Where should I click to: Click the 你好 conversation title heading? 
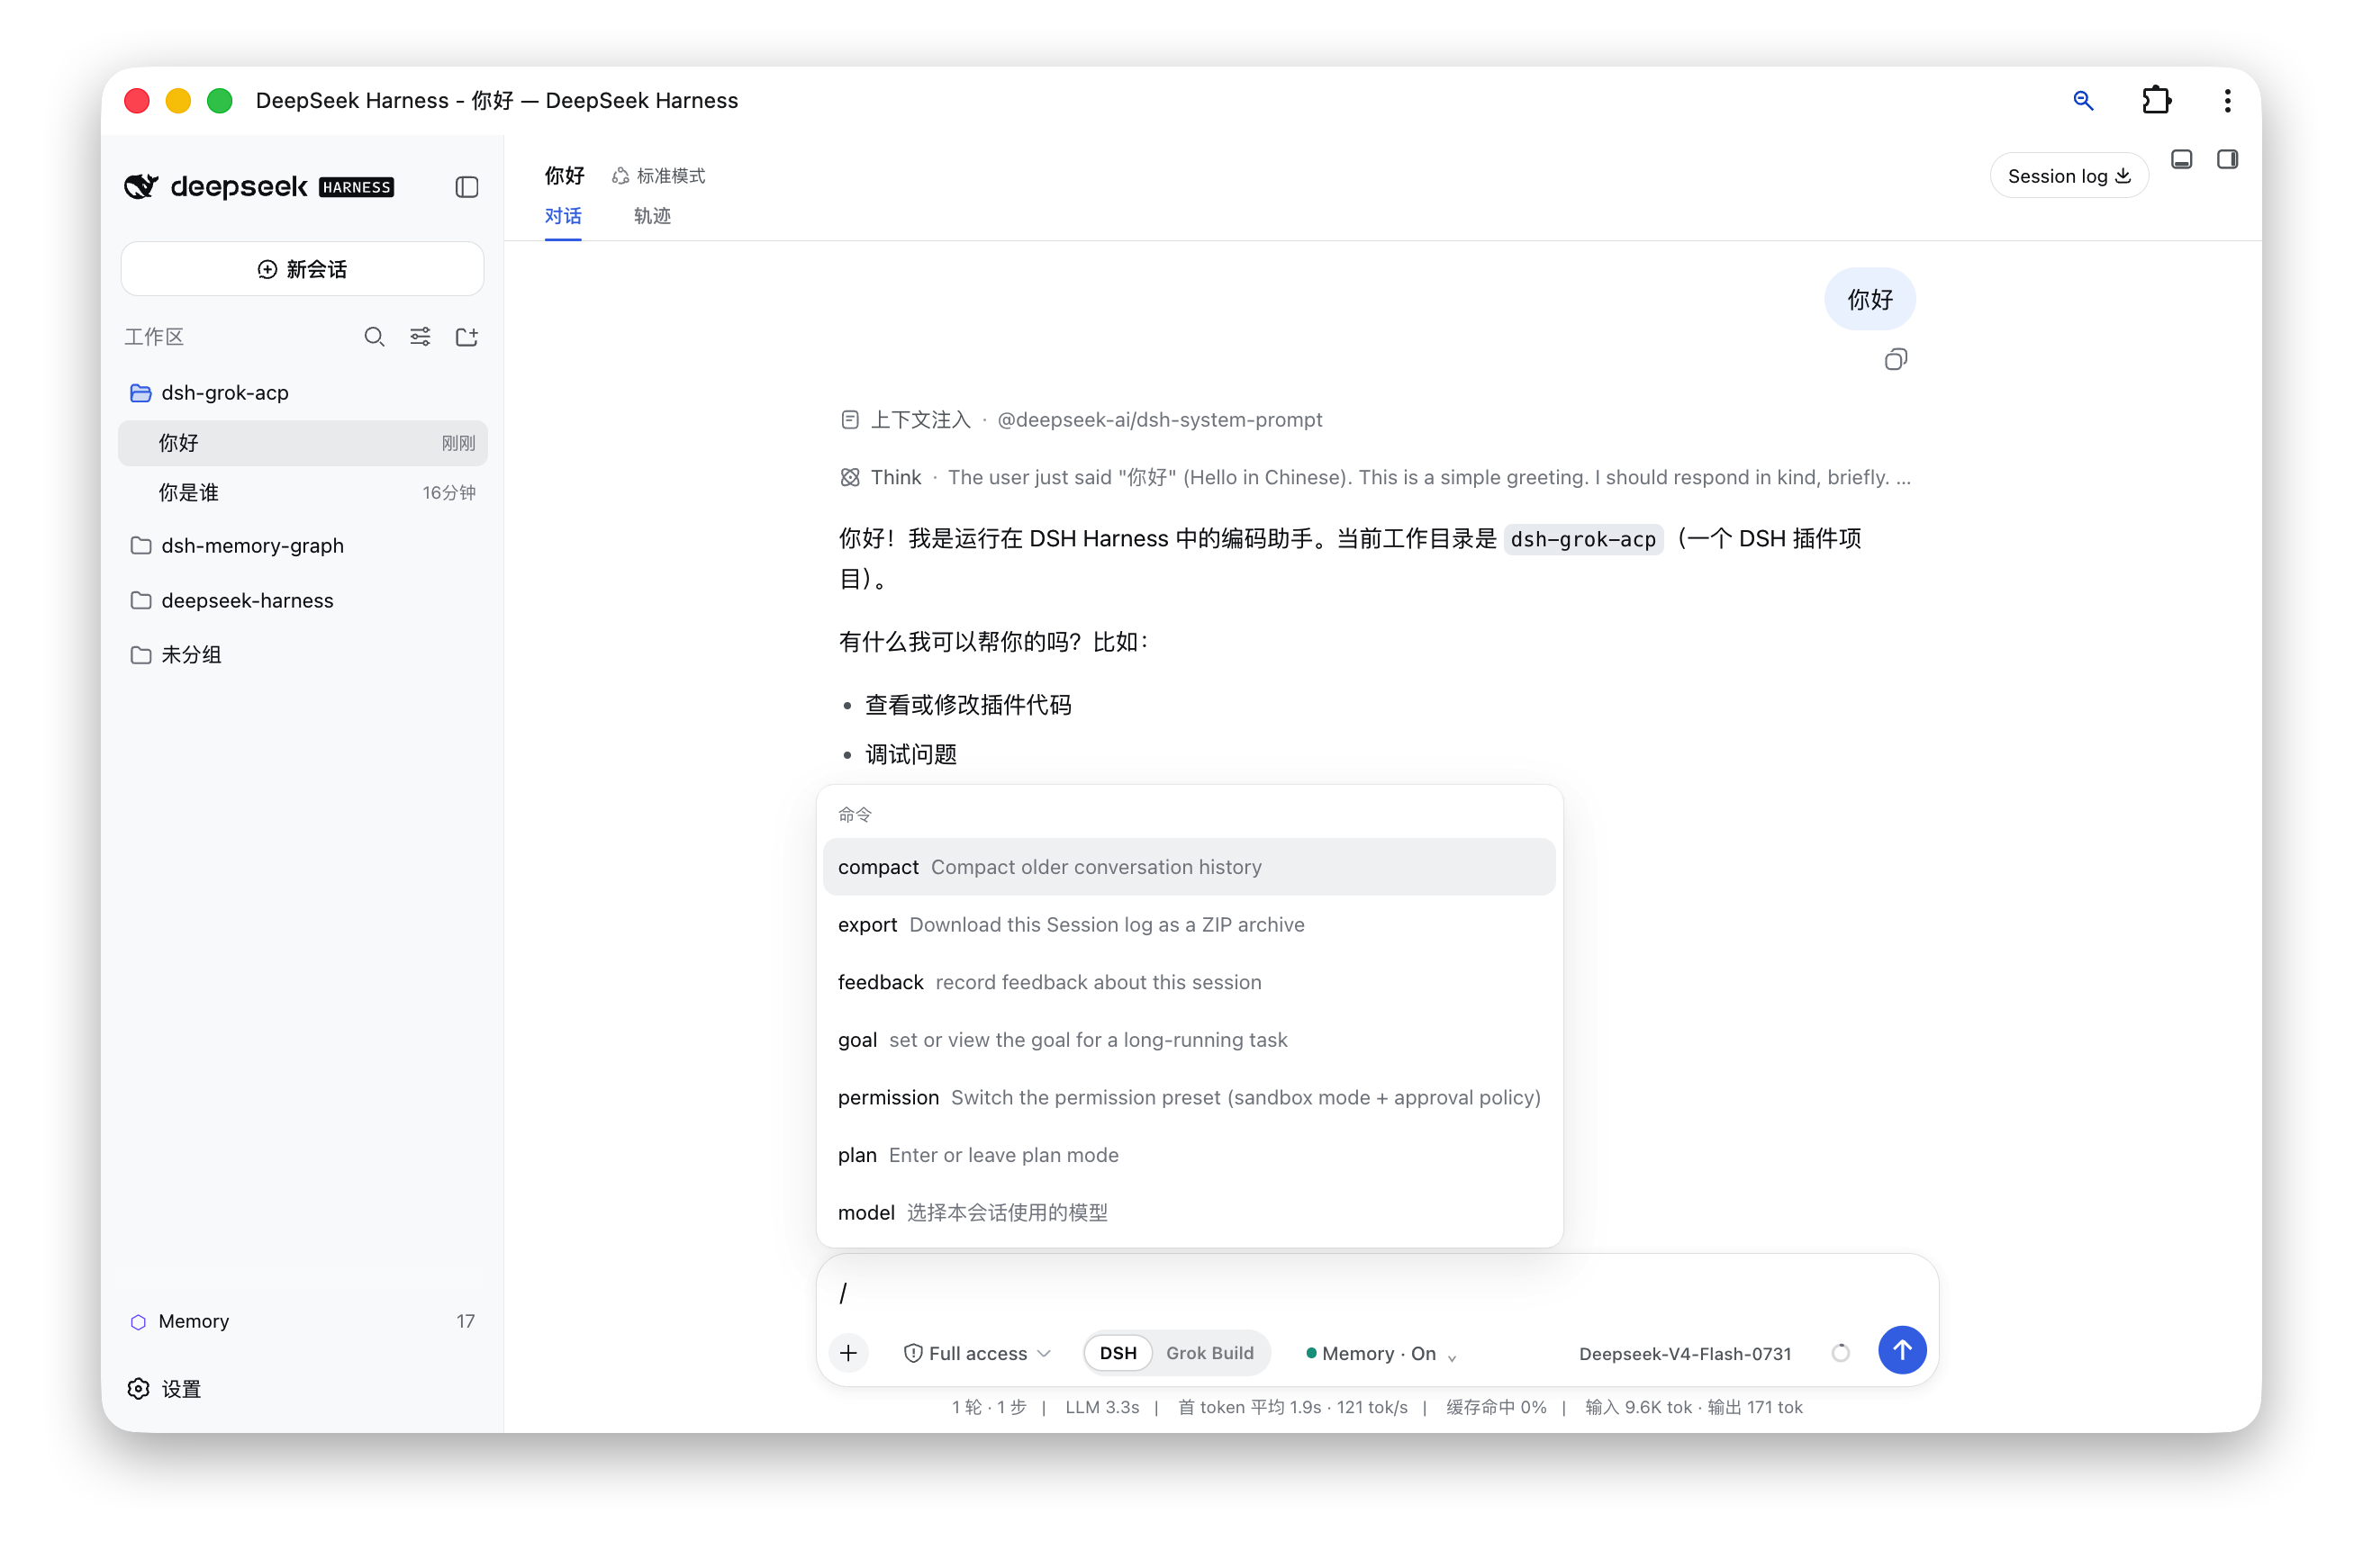click(x=565, y=176)
